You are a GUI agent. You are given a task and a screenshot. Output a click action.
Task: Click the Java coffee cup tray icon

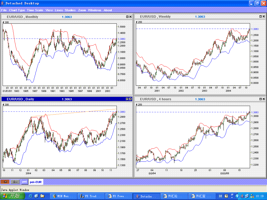click(242, 196)
